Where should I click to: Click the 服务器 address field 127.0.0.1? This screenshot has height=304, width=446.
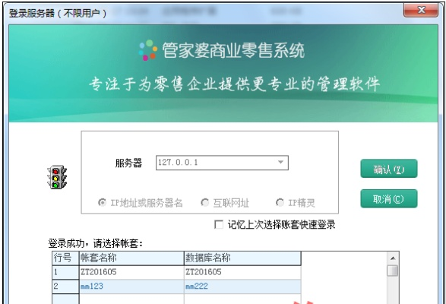coord(222,163)
